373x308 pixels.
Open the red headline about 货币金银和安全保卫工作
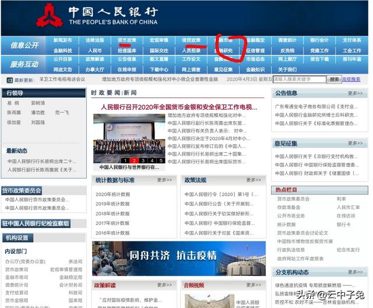coord(179,107)
